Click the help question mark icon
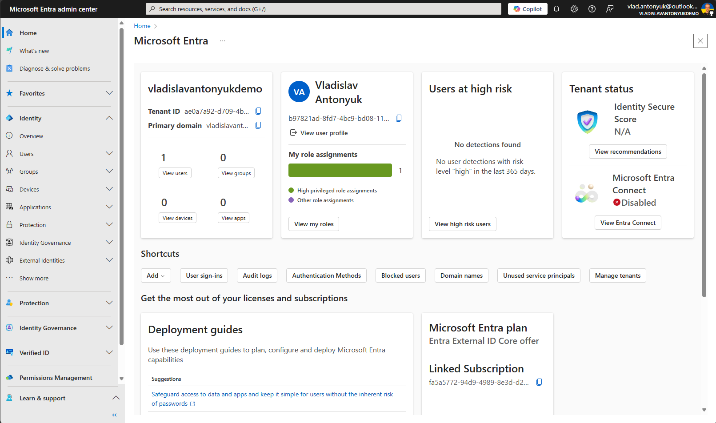716x423 pixels. 592,9
